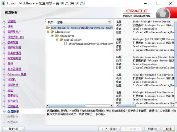
Task: Click the Fusion Middleware window title icon
Action: point(3,3)
